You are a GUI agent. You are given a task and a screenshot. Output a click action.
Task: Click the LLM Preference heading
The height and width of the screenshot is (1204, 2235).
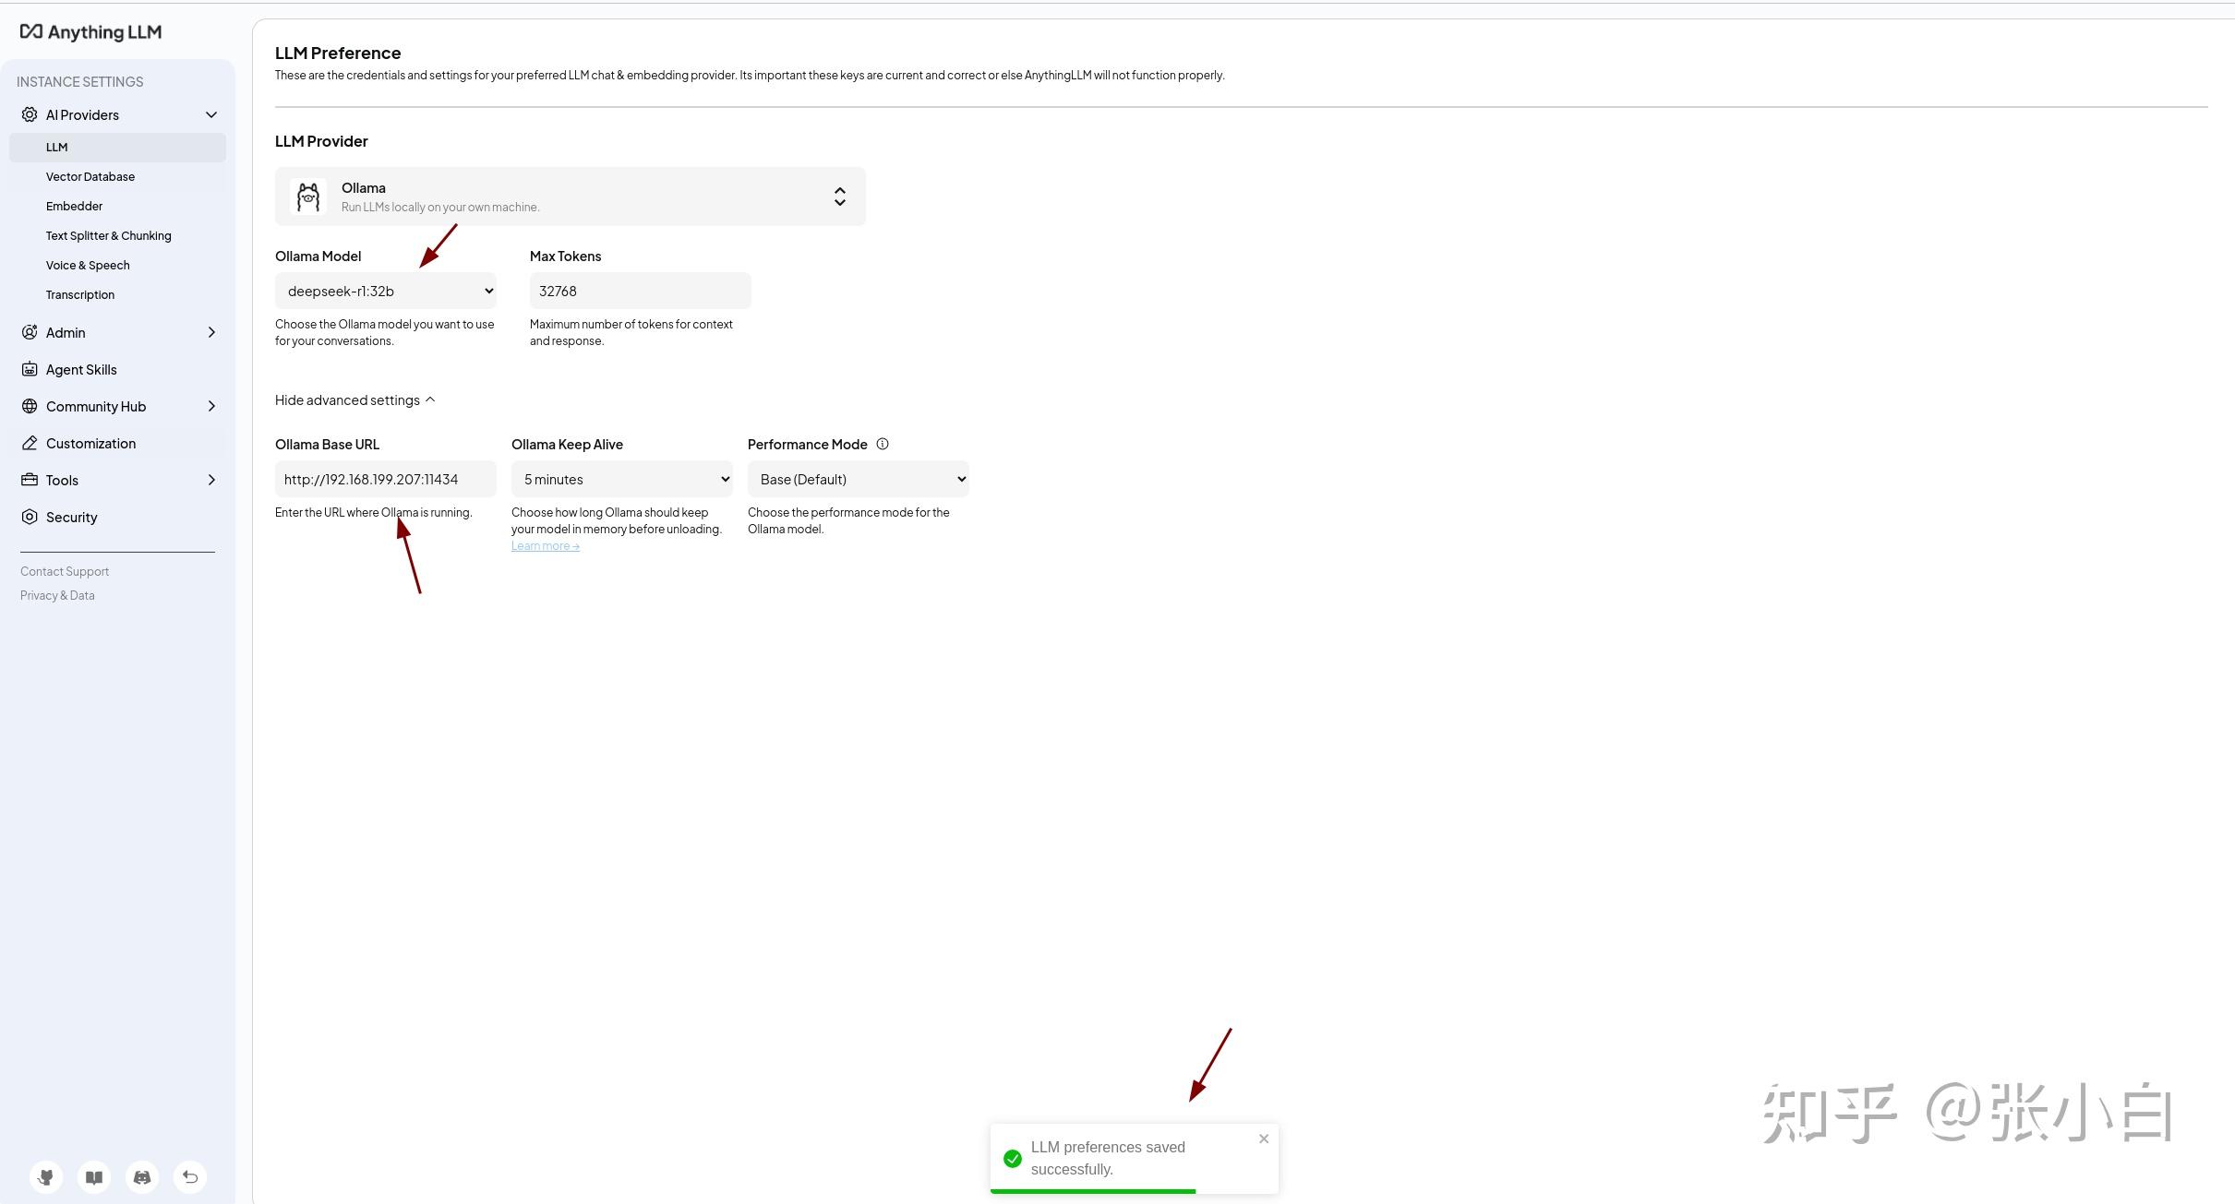(x=338, y=54)
